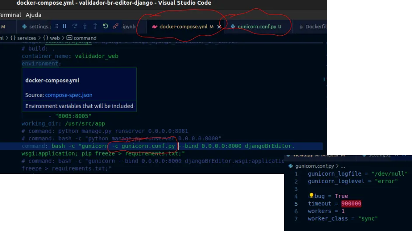Switch to the gunicorn.conf.py tab
This screenshot has width=412, height=231.
pos(256,27)
